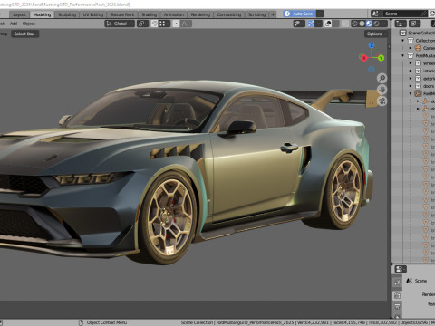Open the Scripting workspace tab
Viewport: 435px width, 326px height.
(256, 14)
